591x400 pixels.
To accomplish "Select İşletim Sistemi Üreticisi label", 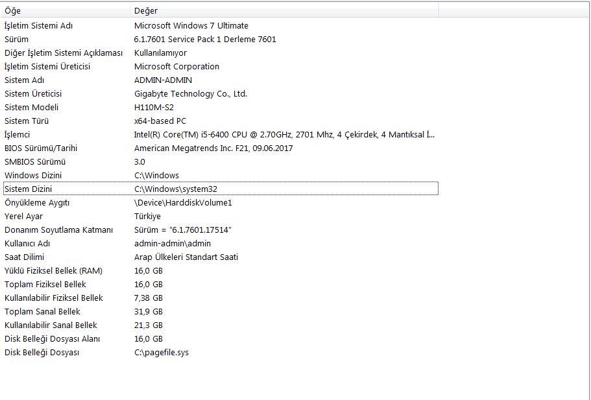I will [x=47, y=66].
